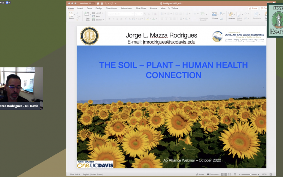Open the View tab
Image resolution: width=283 pixels, height=177 pixels.
pos(163,8)
